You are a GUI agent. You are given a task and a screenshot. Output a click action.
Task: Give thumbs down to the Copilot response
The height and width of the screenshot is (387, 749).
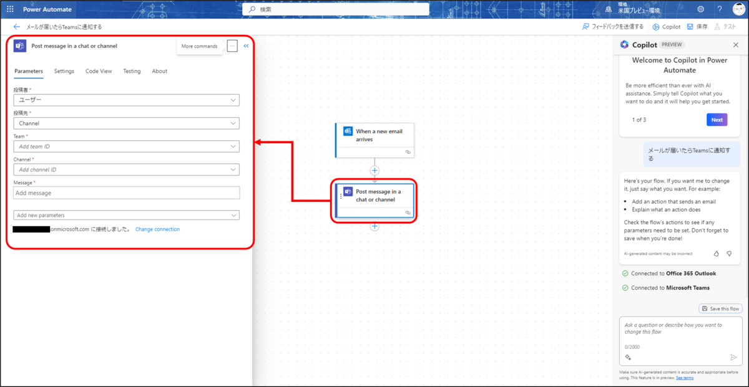(729, 254)
